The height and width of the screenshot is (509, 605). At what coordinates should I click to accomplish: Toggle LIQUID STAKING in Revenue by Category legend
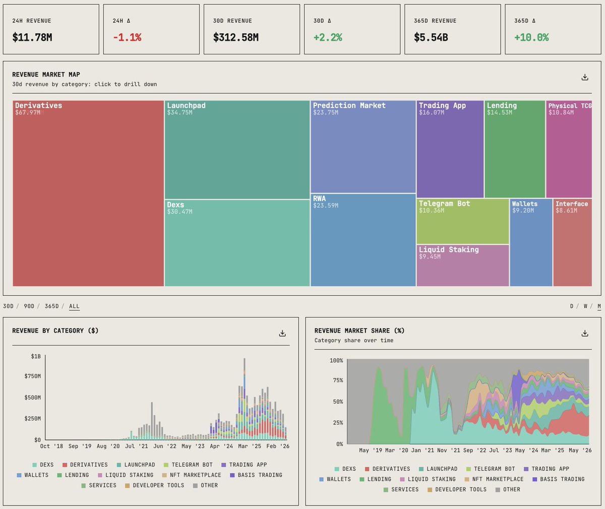tap(126, 475)
